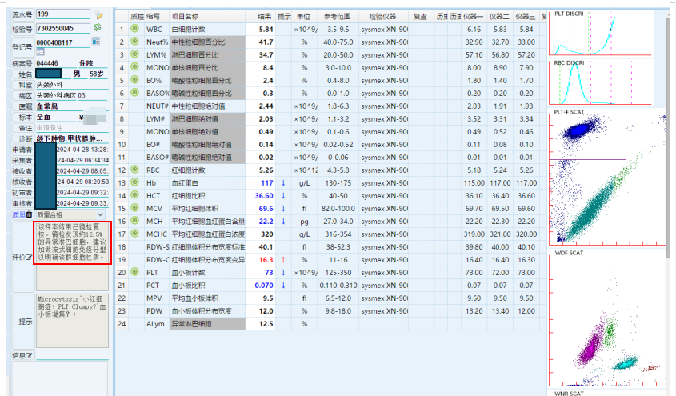676x396 pixels.
Task: Click the green QC indicator in MCHC row
Action: [x=134, y=234]
